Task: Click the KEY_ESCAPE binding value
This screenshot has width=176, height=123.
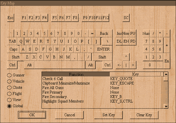Action: point(122,83)
